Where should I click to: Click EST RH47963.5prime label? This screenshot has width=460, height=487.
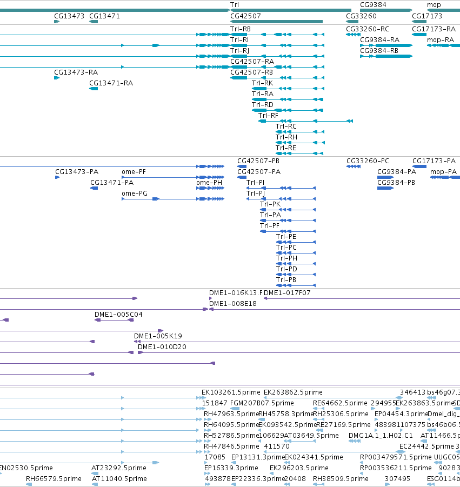click(231, 413)
